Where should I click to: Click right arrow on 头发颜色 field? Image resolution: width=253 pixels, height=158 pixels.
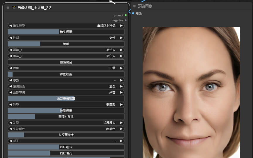tap(121, 129)
